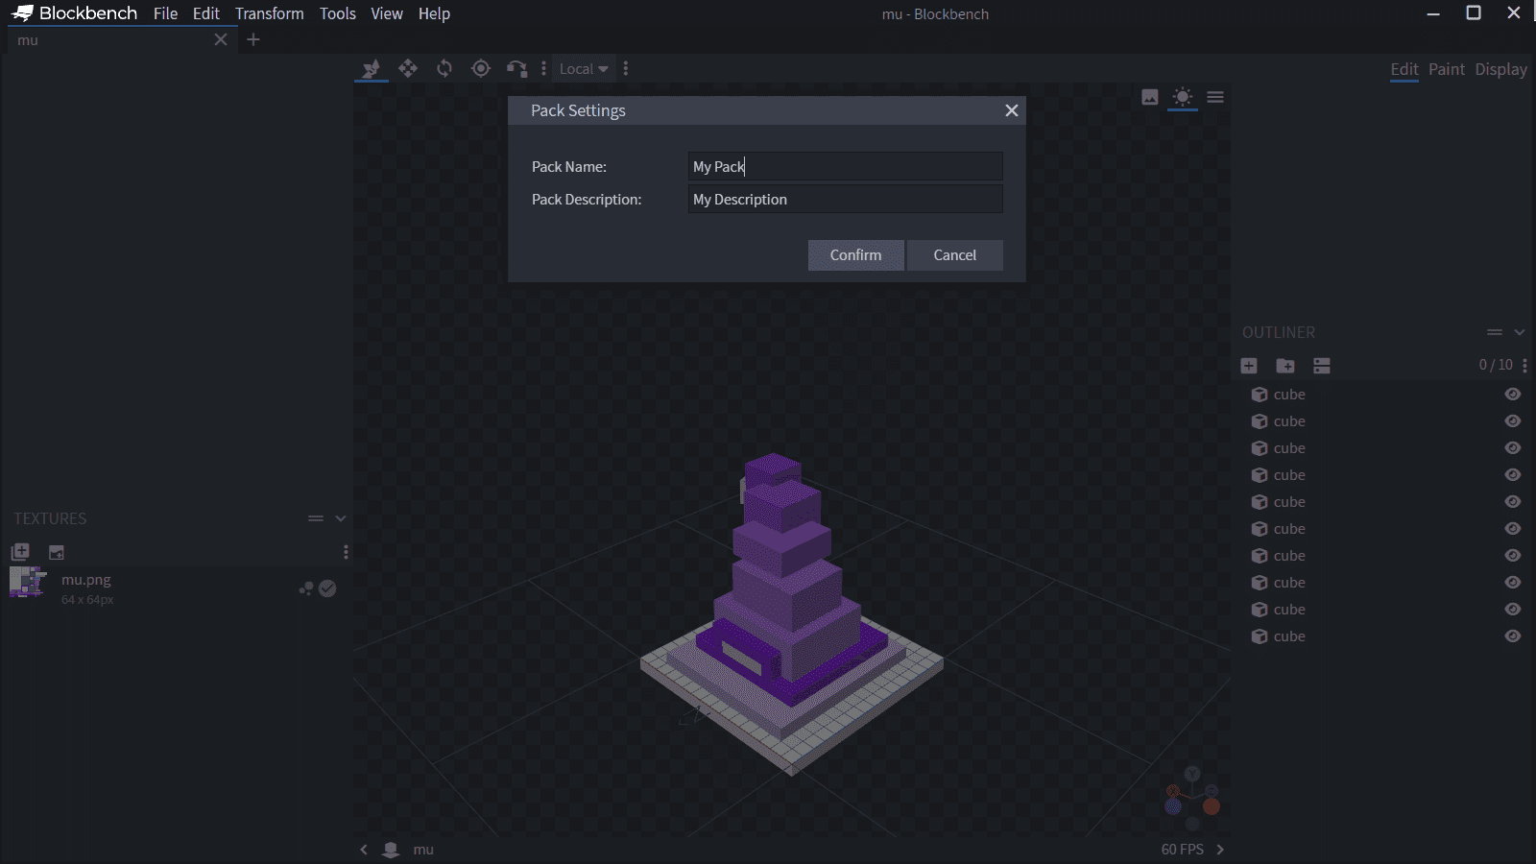Collapse the Textures panel chevron
Image resolution: width=1536 pixels, height=864 pixels.
coord(341,518)
